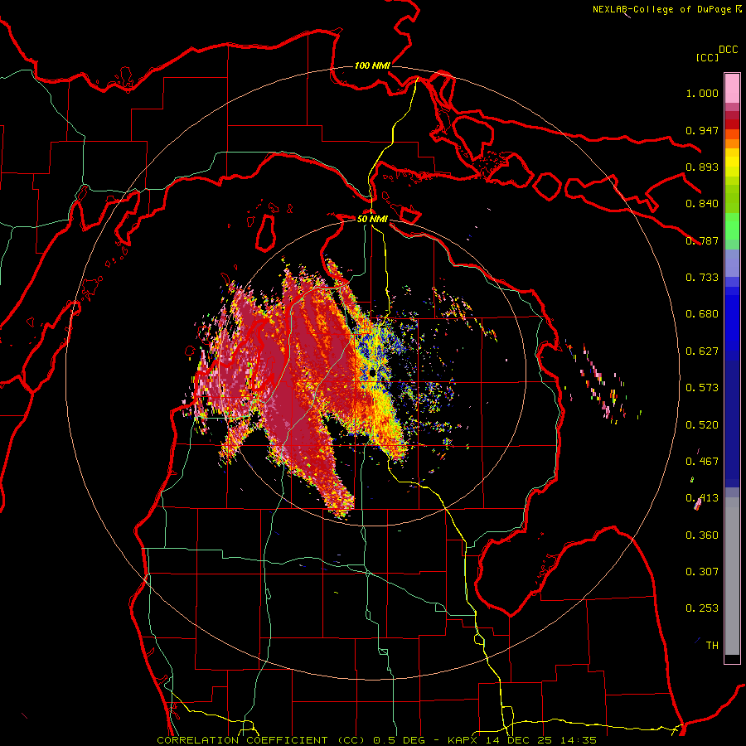The width and height of the screenshot is (746, 746).
Task: Click the TH threshold label
Action: pos(712,646)
